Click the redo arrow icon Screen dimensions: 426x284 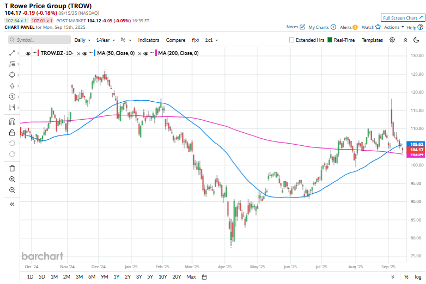[12, 154]
